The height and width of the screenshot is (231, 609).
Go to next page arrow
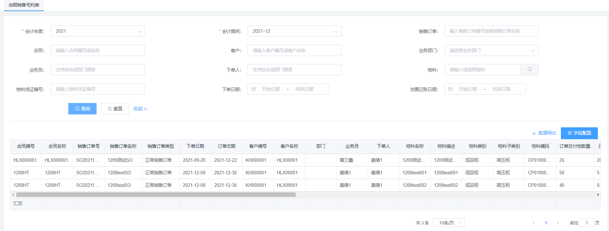(x=558, y=223)
